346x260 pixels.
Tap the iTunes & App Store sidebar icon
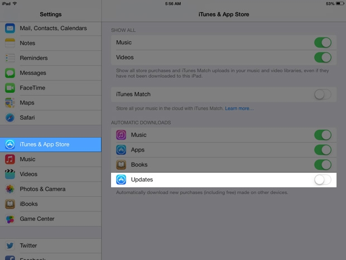click(10, 144)
